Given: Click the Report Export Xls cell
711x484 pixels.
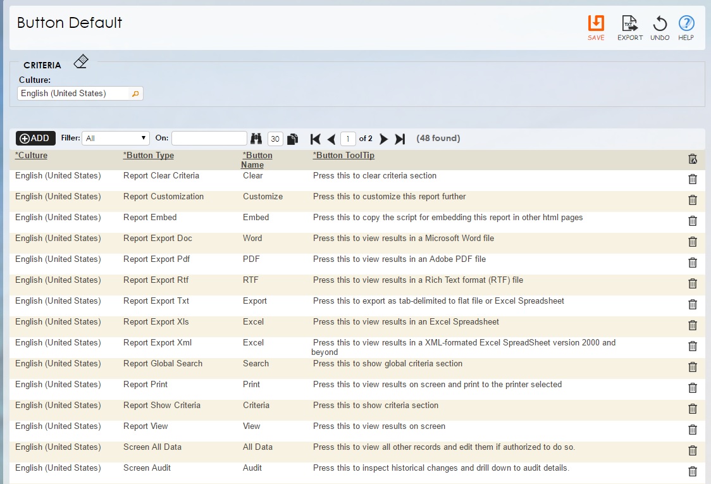Looking at the screenshot, I should coord(156,321).
